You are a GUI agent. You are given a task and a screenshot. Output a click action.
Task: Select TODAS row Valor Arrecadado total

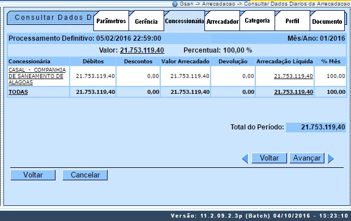(x=190, y=92)
